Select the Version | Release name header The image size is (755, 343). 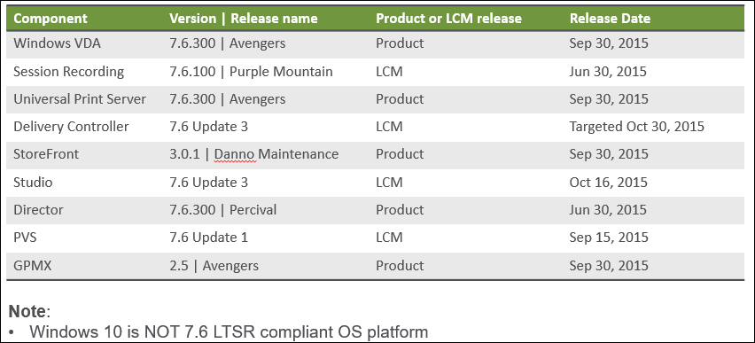coord(243,19)
